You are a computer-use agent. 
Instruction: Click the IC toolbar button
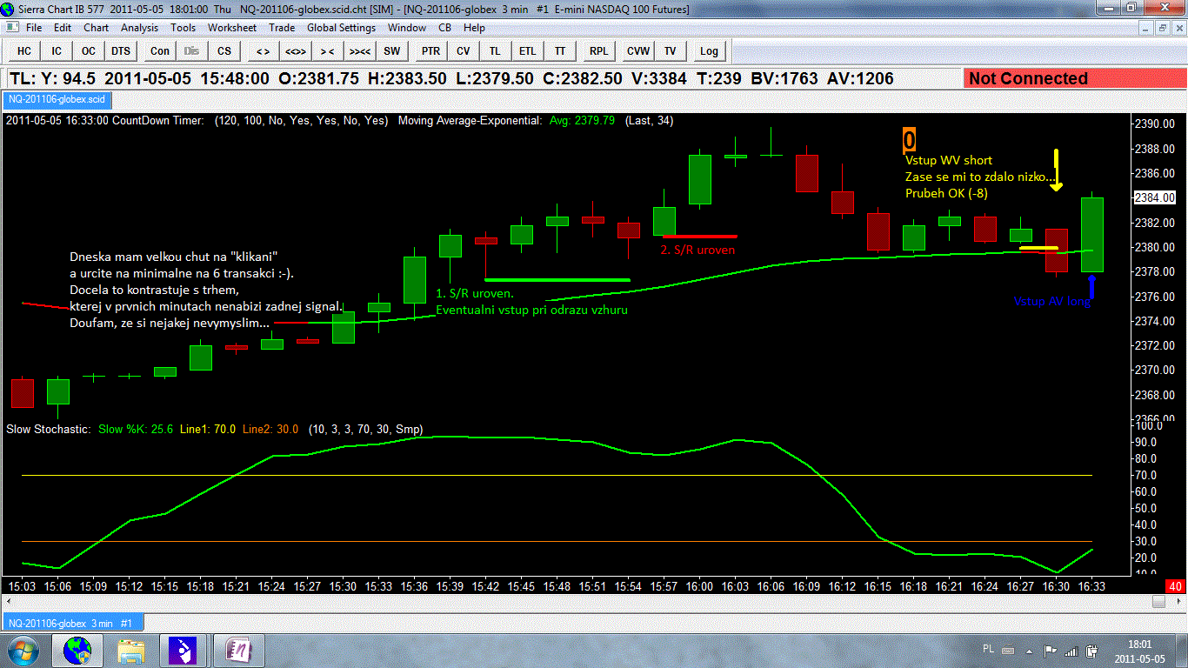click(57, 50)
